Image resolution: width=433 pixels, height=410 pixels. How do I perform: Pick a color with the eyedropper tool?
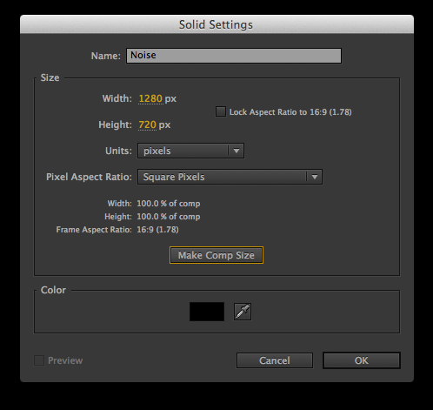tap(243, 312)
